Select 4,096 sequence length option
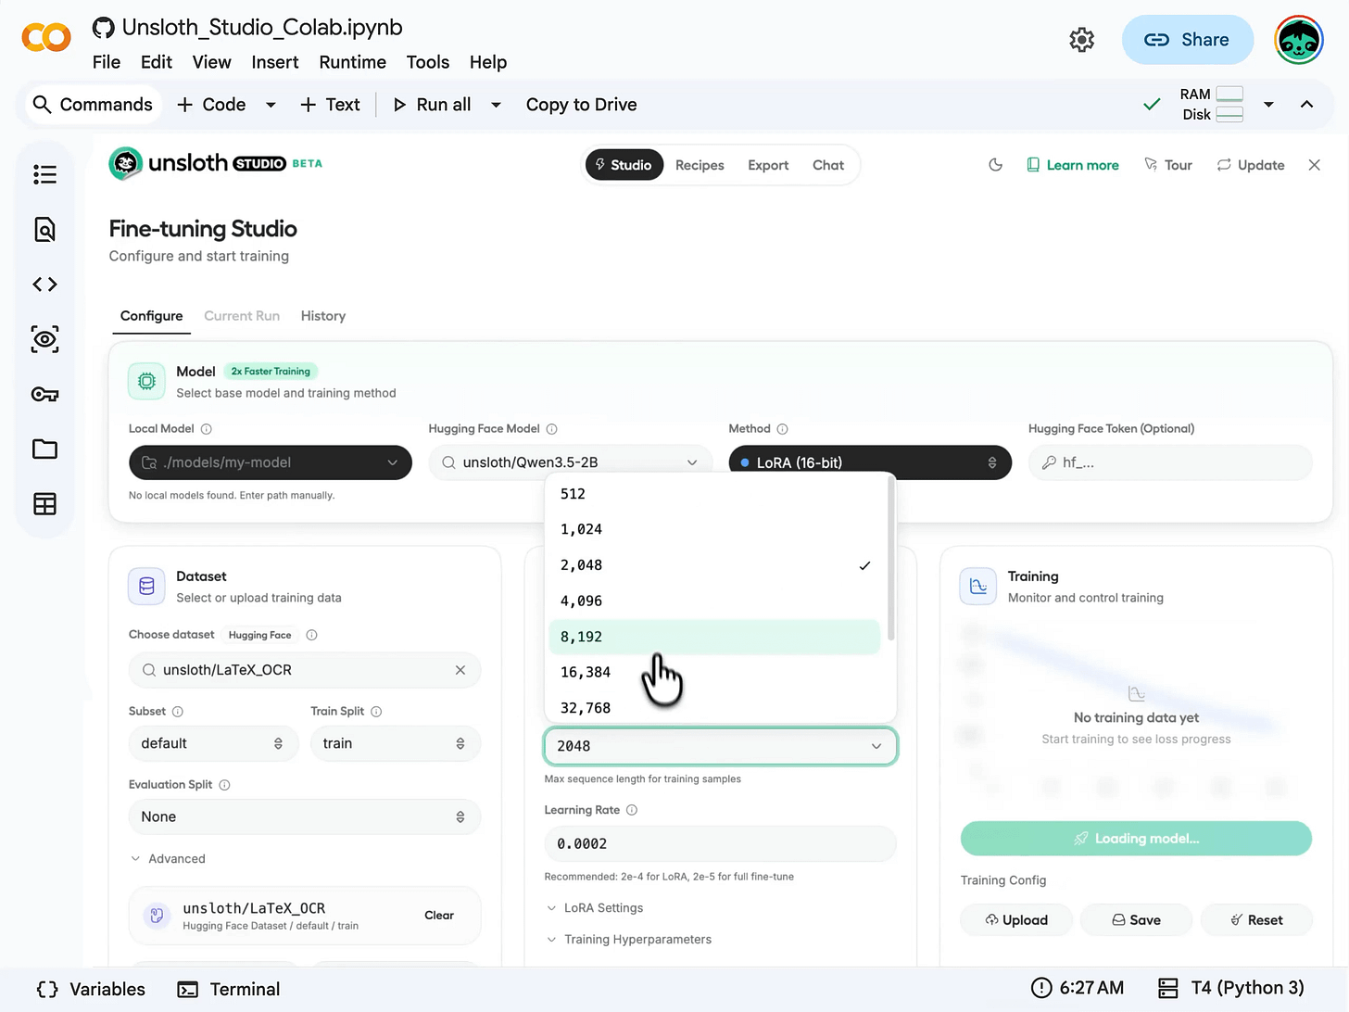 (x=714, y=601)
